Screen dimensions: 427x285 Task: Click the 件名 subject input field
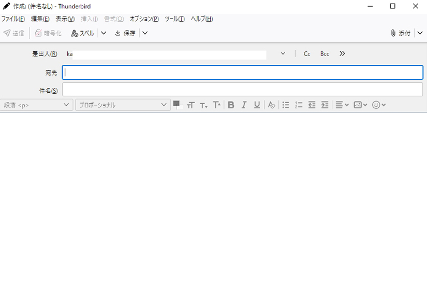(242, 90)
